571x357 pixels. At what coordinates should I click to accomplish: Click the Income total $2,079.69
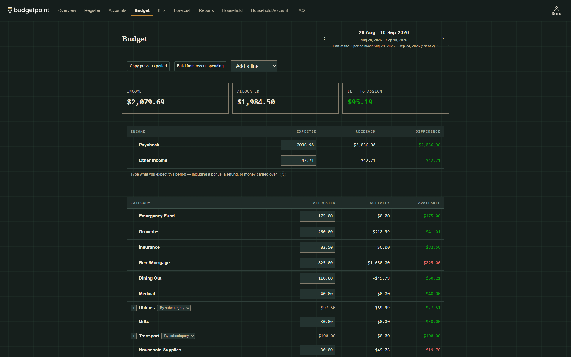(x=146, y=102)
